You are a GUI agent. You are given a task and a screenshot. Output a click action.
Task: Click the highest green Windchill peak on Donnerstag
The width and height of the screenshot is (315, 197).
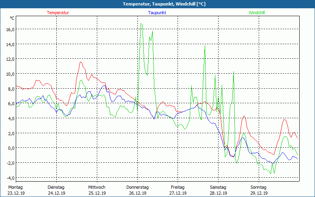pyautogui.click(x=141, y=24)
